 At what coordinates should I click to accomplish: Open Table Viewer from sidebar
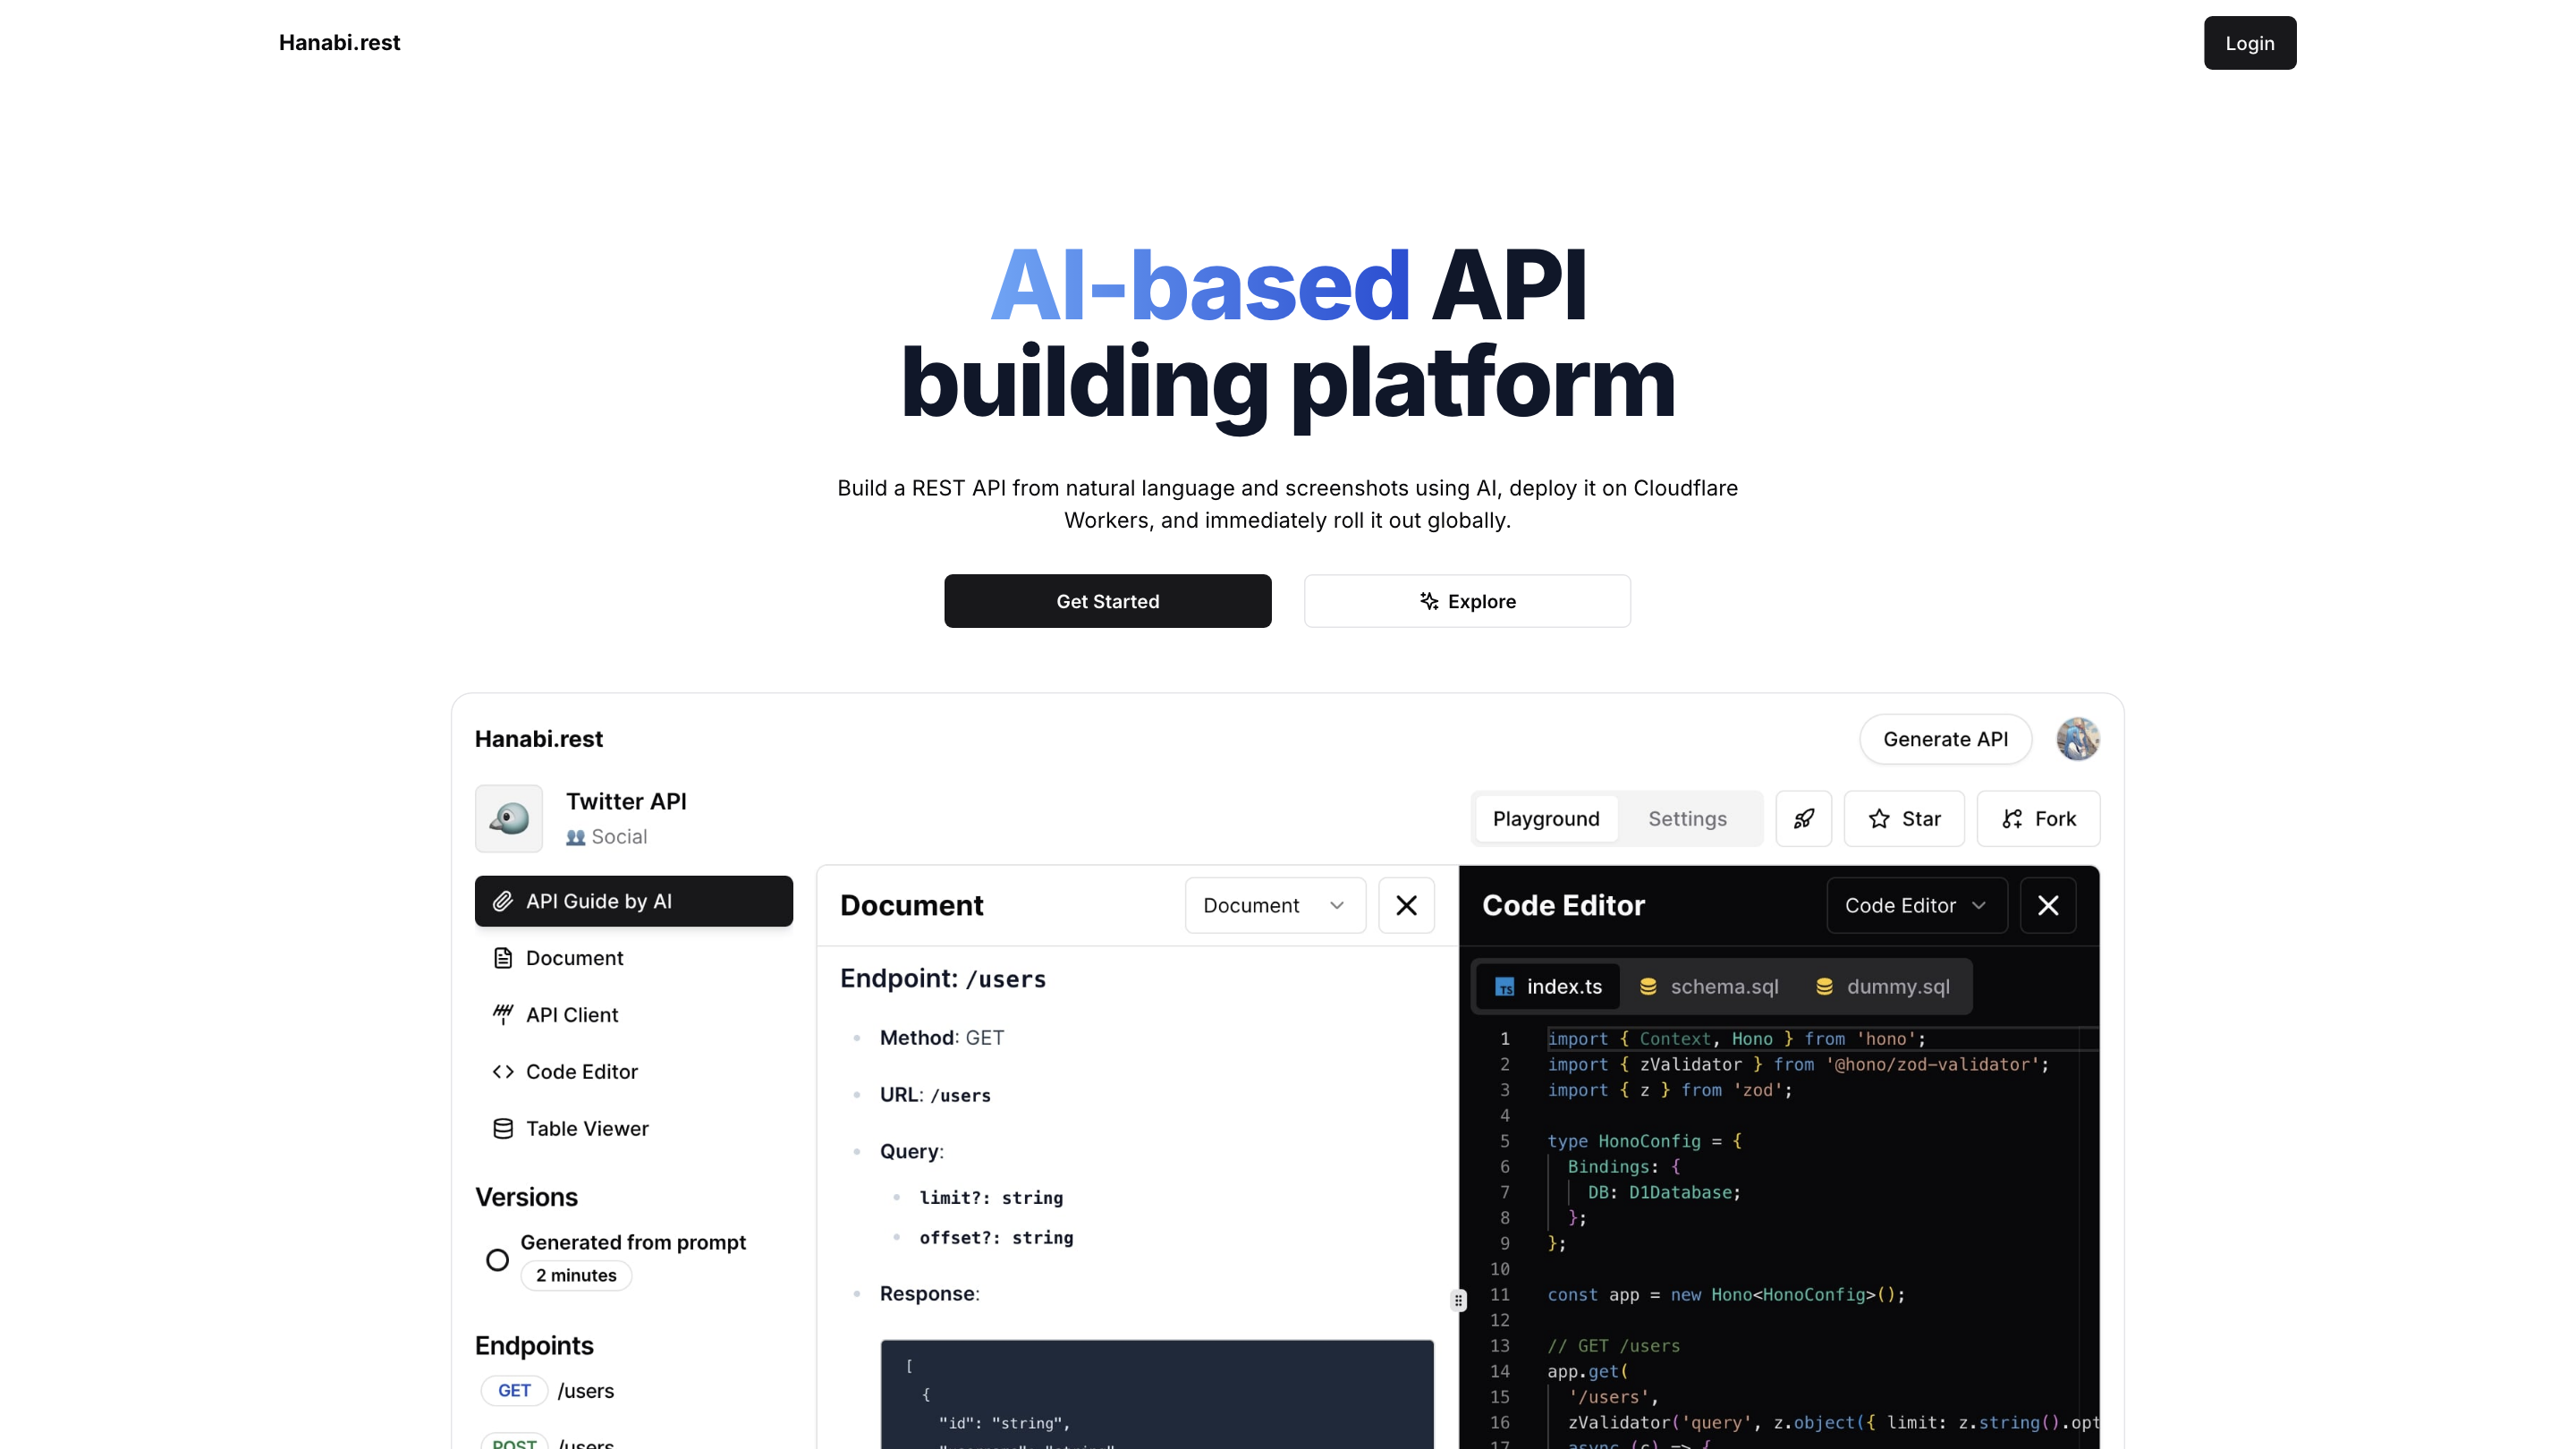(586, 1128)
